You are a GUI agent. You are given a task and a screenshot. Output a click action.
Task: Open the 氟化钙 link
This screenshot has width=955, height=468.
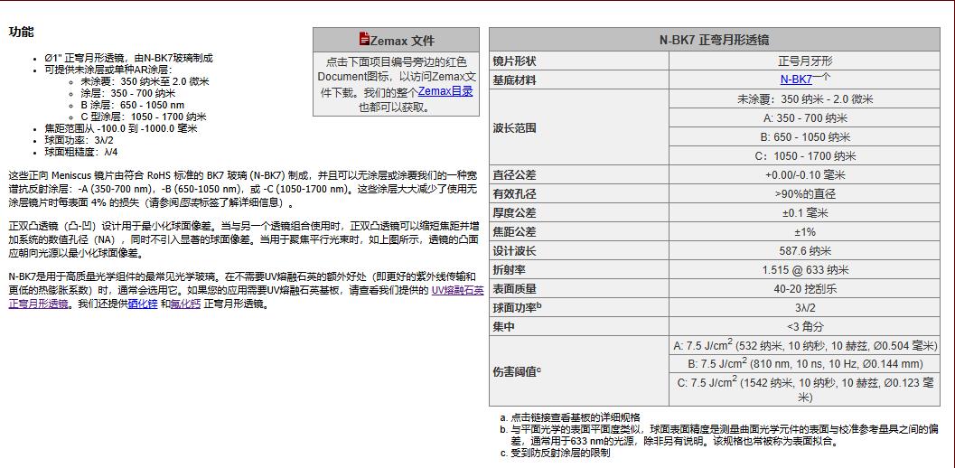point(186,304)
